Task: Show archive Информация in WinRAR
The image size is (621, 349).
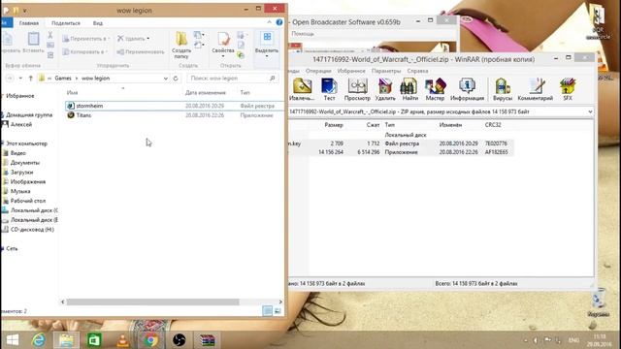Action: [x=467, y=89]
